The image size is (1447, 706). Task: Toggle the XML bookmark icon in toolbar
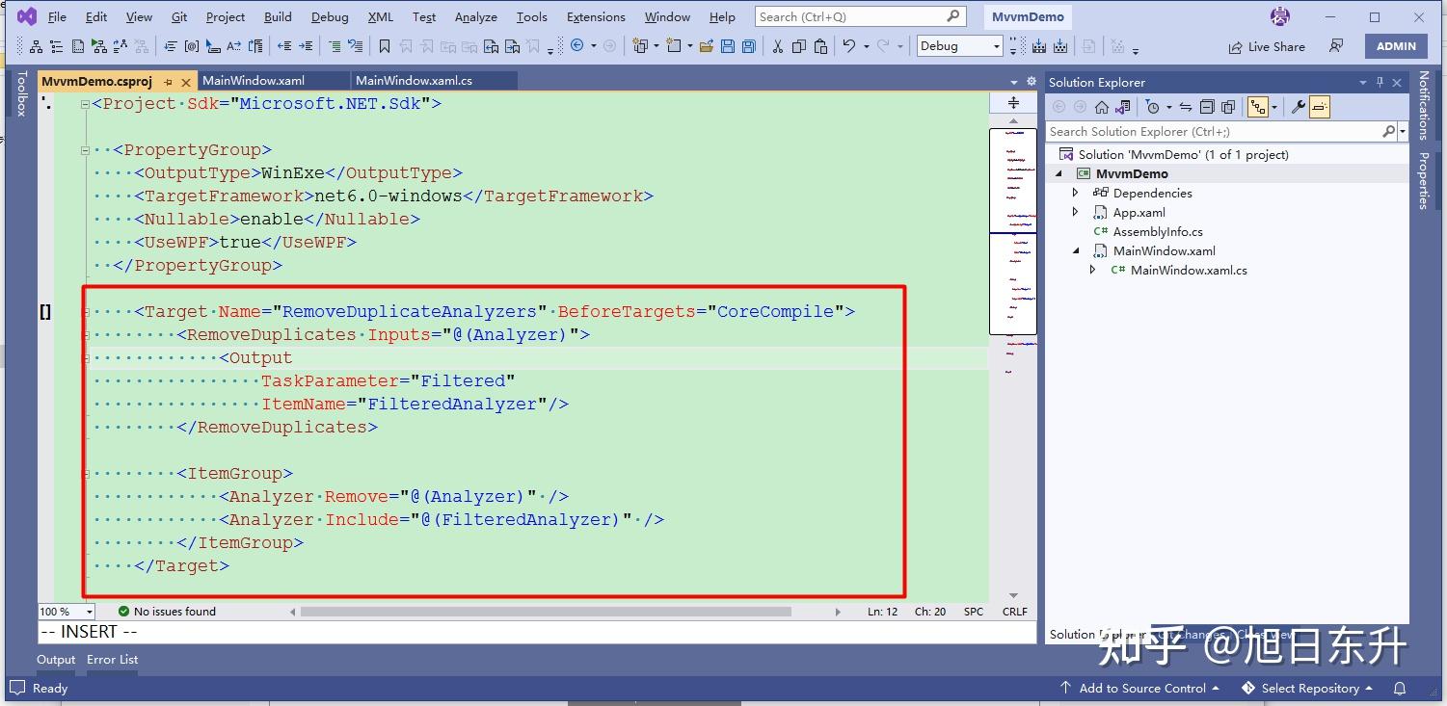coord(384,45)
